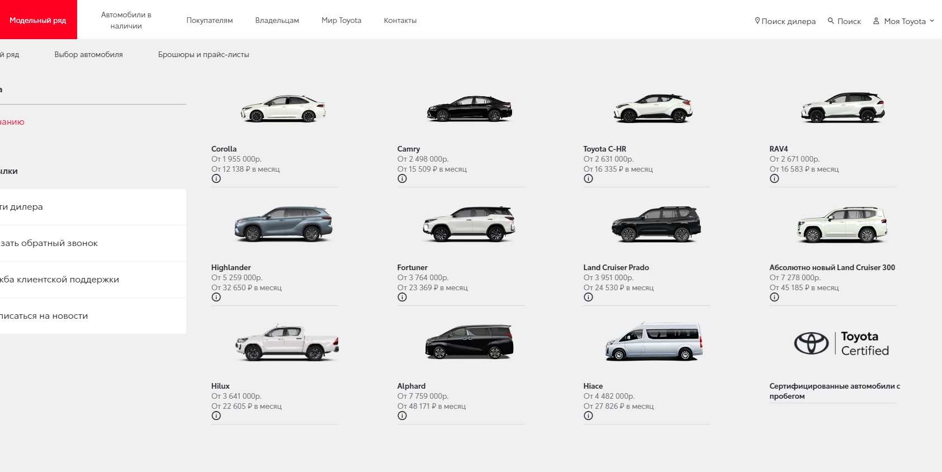This screenshot has width=942, height=472.
Task: Open the Мир Toyota menu
Action: pos(342,20)
